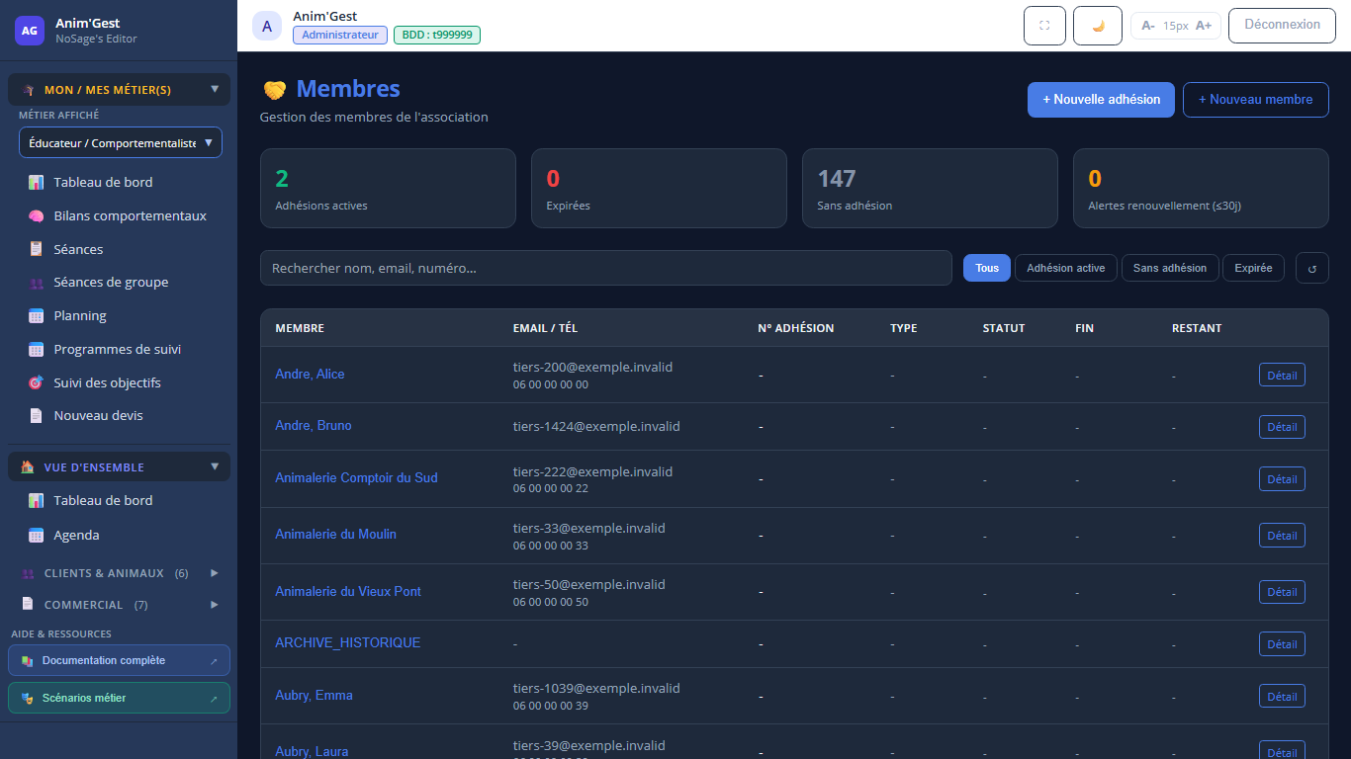Open member Animalerie Comptoir du Sud
This screenshot has height=759, width=1351.
coord(356,478)
